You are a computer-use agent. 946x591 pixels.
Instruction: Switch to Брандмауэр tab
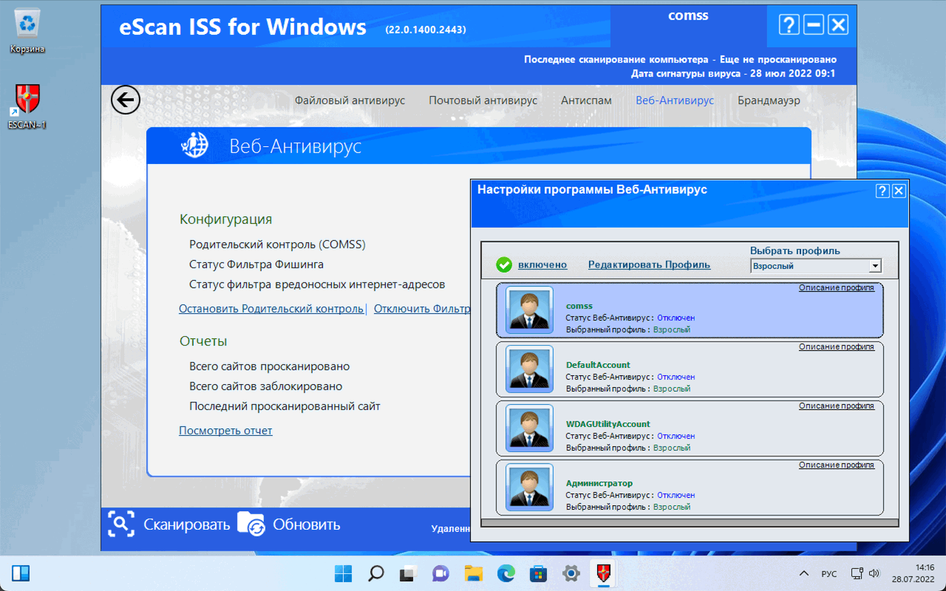[769, 100]
